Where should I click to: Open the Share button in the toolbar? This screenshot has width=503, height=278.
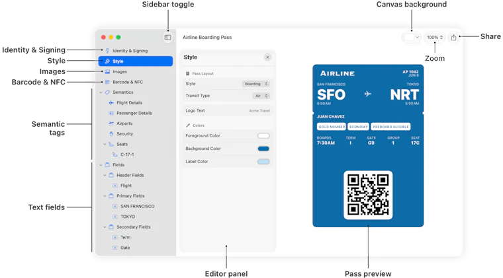(x=453, y=38)
